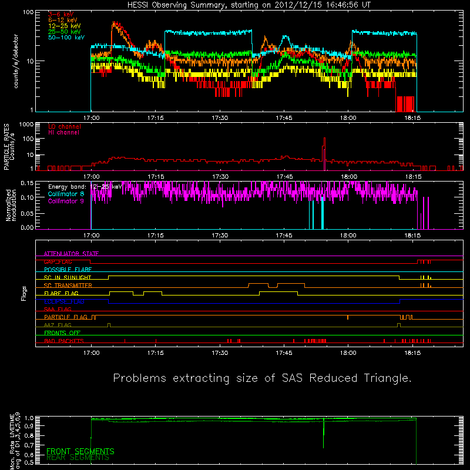
Task: Click the GAP_FLAG label
Action: pyautogui.click(x=58, y=261)
